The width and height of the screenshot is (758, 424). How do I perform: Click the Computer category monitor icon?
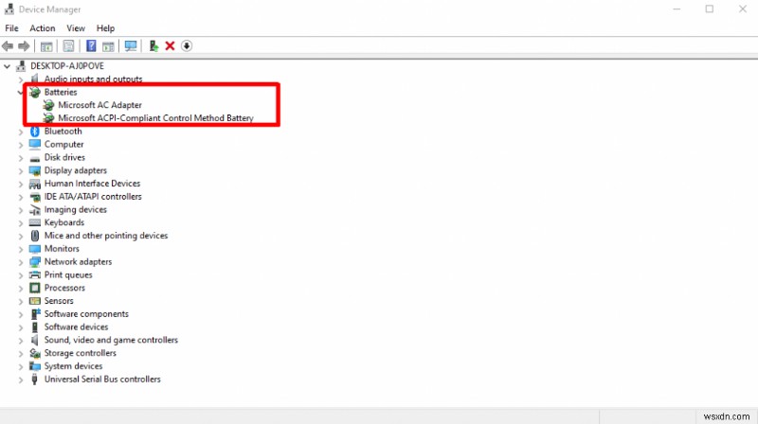pyautogui.click(x=35, y=145)
